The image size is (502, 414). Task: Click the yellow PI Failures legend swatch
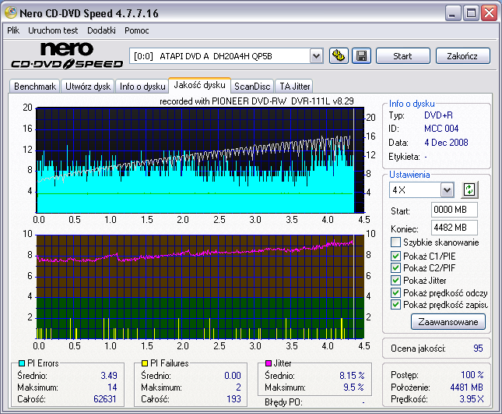pos(145,363)
